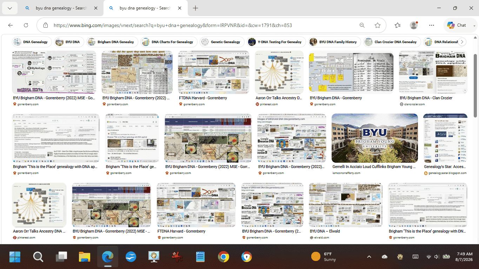Open 'Gemelli In Acciaio Loud Cufflinks' result title
The height and width of the screenshot is (269, 479).
374,167
